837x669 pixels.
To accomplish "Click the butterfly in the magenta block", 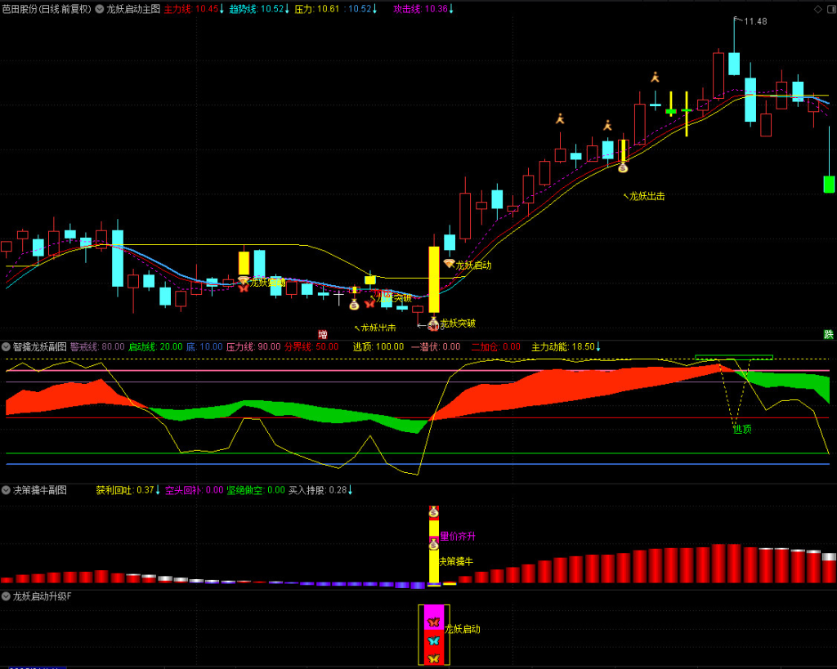I will click(x=433, y=622).
